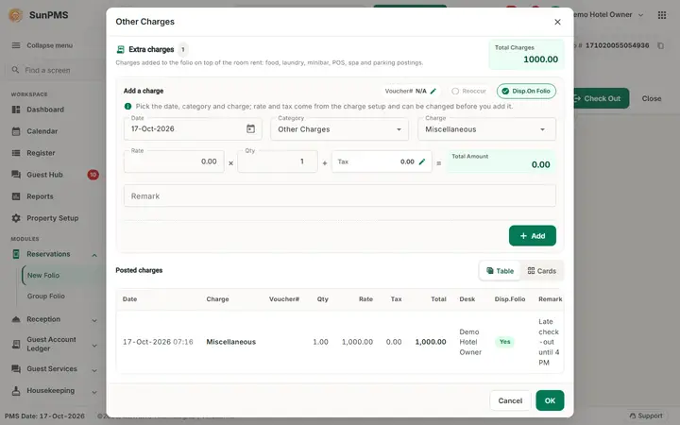Click the search magnifier icon
This screenshot has width=680, height=425.
tap(16, 70)
